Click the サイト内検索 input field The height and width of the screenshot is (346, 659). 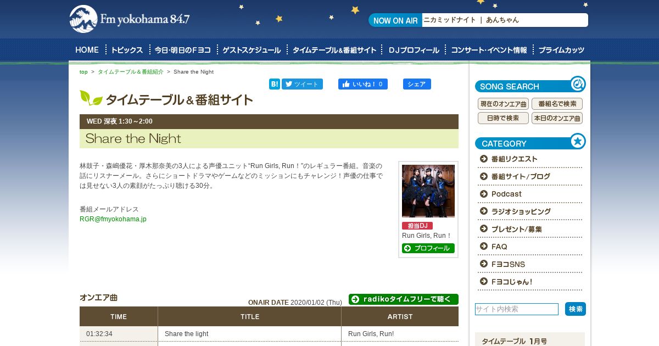517,309
